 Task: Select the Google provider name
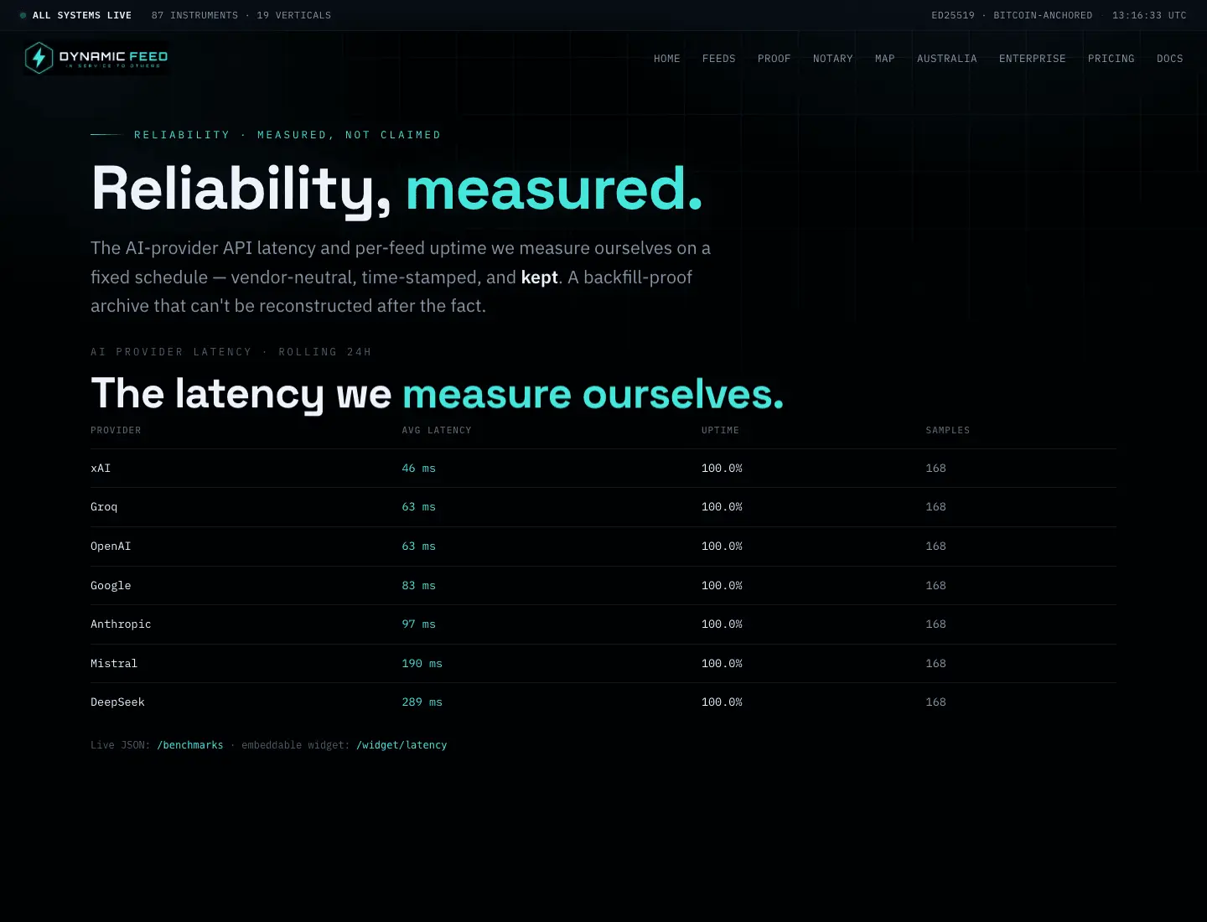click(x=111, y=586)
